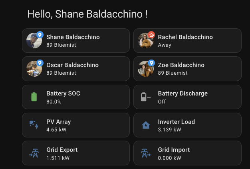
Task: Open Rachel Baldacchino's profile picture
Action: click(144, 42)
